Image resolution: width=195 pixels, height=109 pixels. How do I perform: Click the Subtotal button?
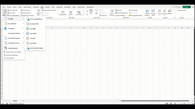(170, 12)
